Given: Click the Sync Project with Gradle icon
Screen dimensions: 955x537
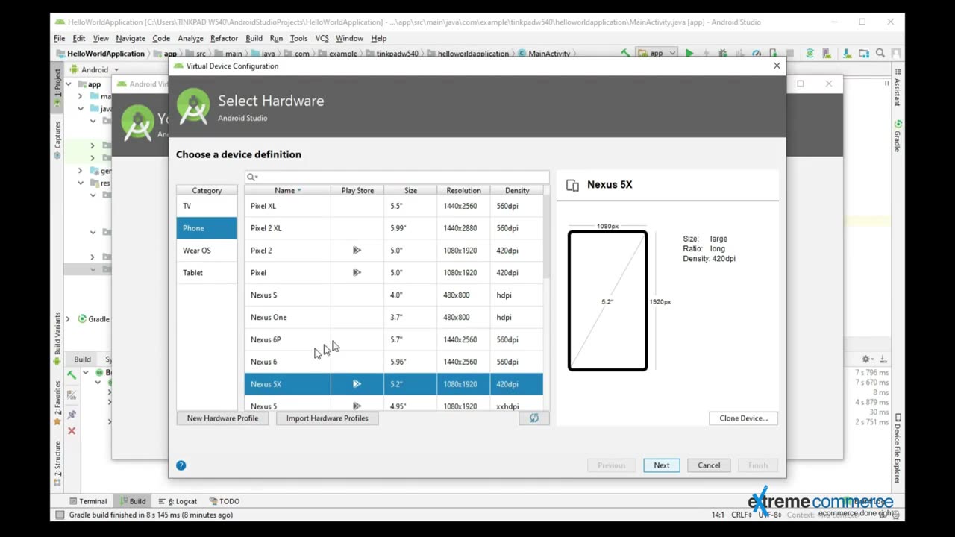Looking at the screenshot, I should tap(810, 54).
